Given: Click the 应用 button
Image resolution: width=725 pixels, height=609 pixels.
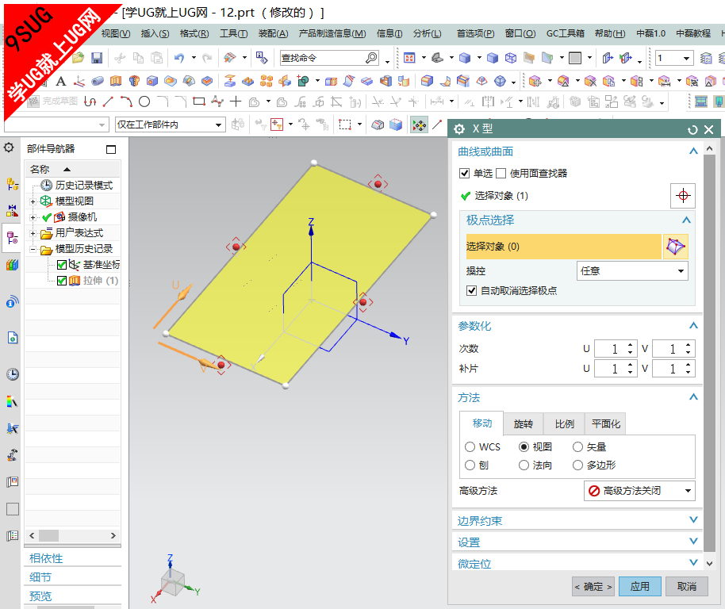Looking at the screenshot, I should [640, 587].
